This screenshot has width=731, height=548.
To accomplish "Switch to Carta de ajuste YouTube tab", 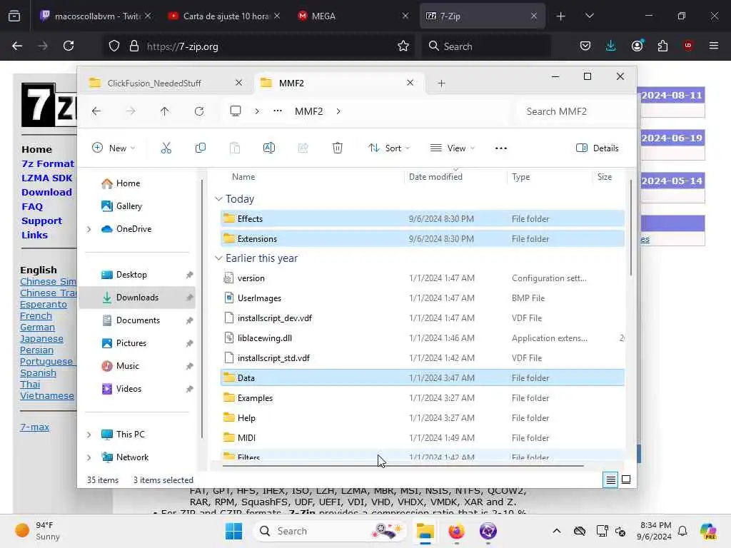I will [223, 16].
